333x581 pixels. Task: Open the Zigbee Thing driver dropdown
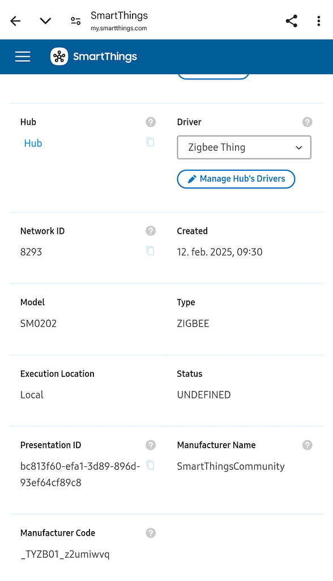244,148
